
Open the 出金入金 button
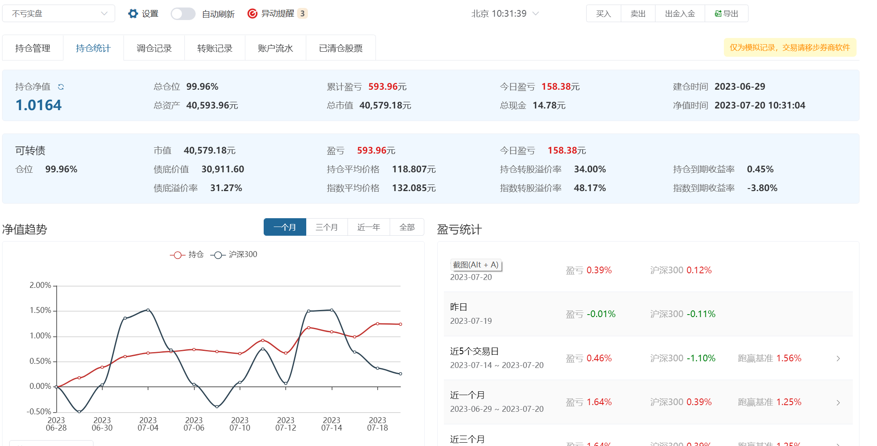point(680,14)
